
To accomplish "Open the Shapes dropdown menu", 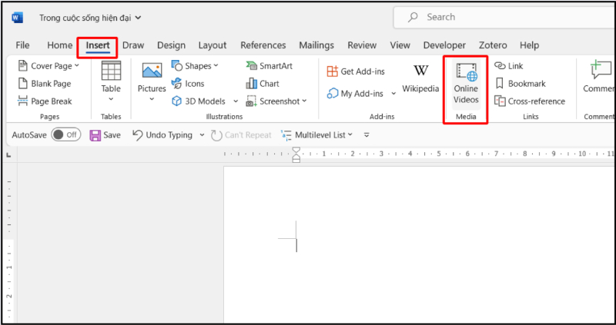I will point(196,66).
